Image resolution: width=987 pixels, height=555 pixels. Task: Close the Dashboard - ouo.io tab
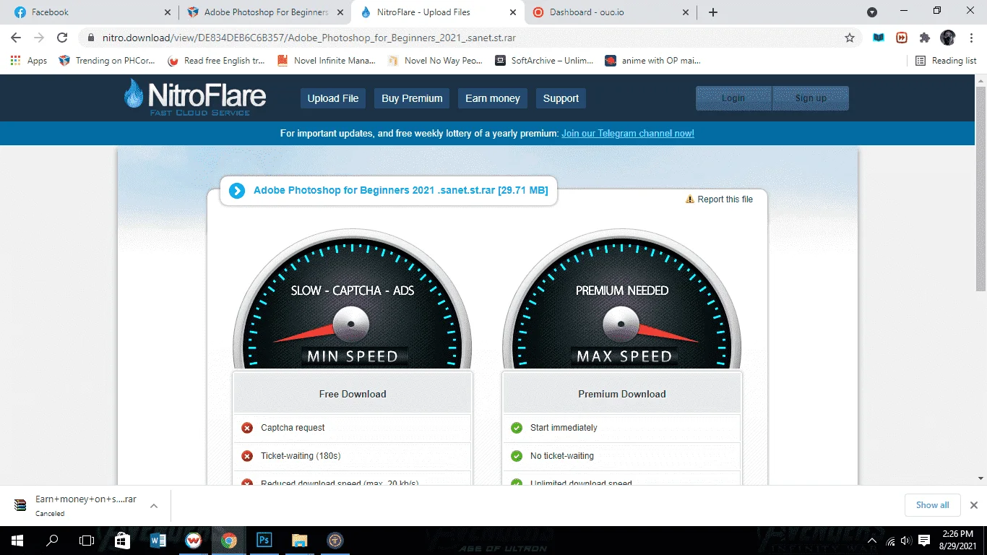[x=686, y=12]
